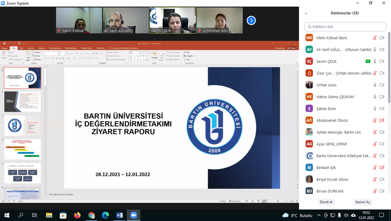Open Zoom from the Windows taskbar
This screenshot has height=221, width=391.
pyautogui.click(x=133, y=215)
